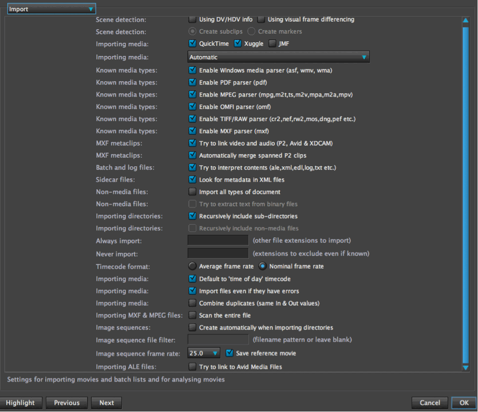Toggle Enable TIFF/RAW parser checkbox
Screen dimensions: 478x412
pyautogui.click(x=192, y=119)
